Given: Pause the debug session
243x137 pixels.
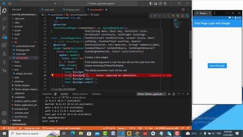Looking at the screenshot, I should (x=155, y=16).
